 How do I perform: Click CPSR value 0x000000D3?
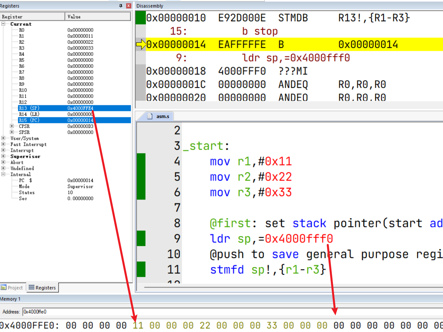(x=80, y=126)
